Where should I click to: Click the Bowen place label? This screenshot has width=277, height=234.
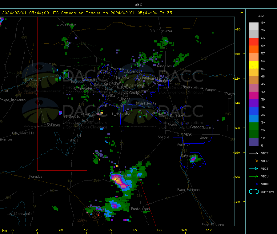[x=205, y=137]
